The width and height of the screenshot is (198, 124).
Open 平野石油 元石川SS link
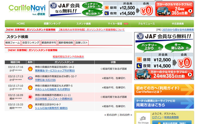45,80
